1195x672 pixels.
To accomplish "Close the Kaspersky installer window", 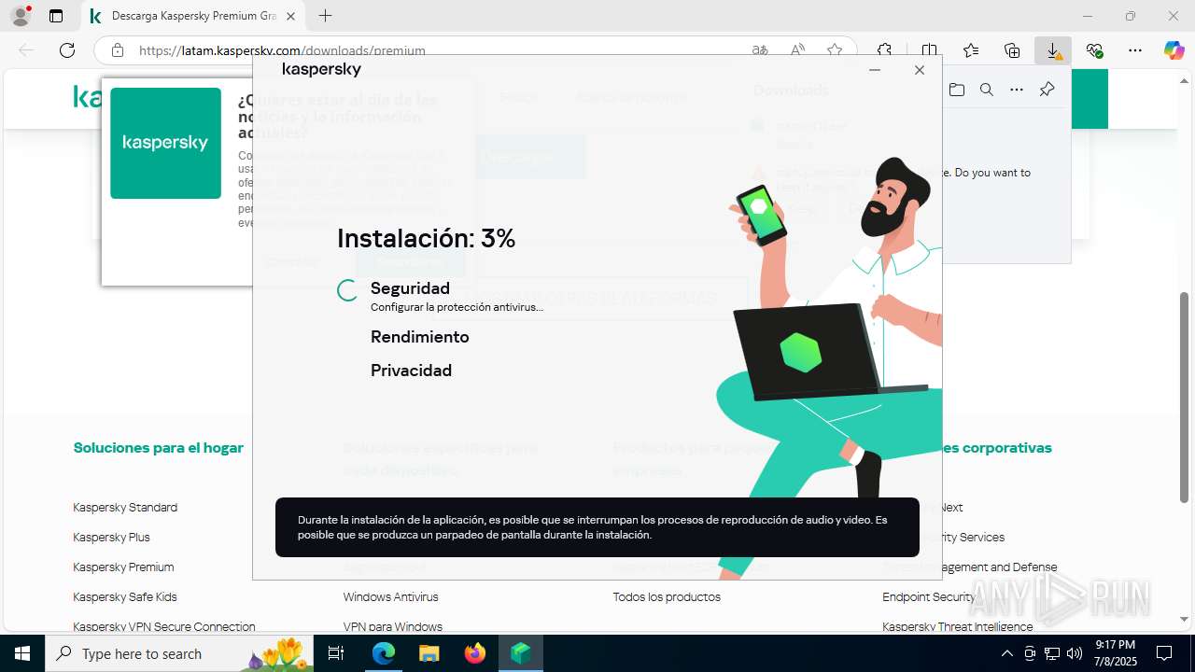I will [x=920, y=70].
